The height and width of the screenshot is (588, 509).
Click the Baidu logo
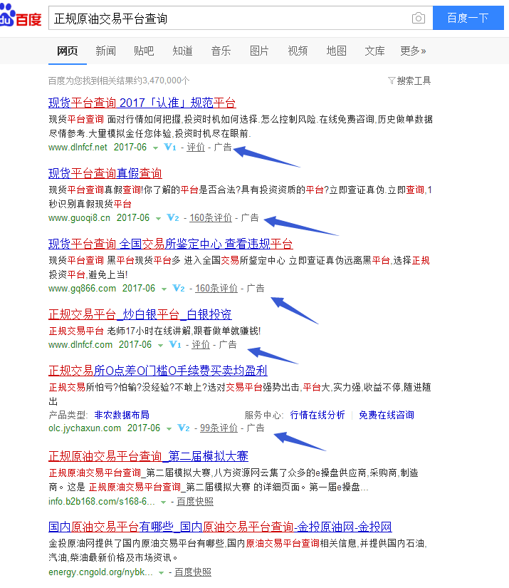pos(21,16)
